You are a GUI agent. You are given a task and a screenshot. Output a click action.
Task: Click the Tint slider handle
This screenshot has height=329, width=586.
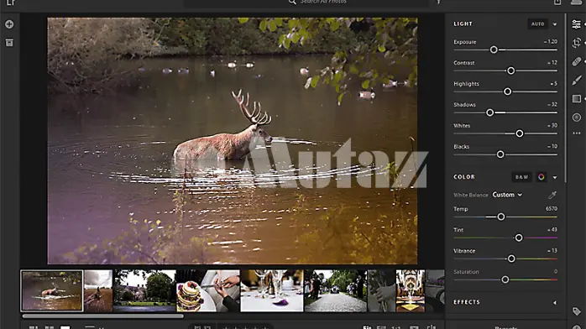[519, 238]
